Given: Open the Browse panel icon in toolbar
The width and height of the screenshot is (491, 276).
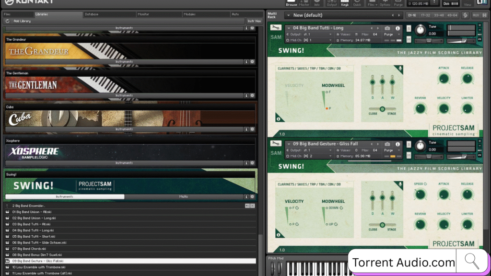Looking at the screenshot, I should click(291, 3).
